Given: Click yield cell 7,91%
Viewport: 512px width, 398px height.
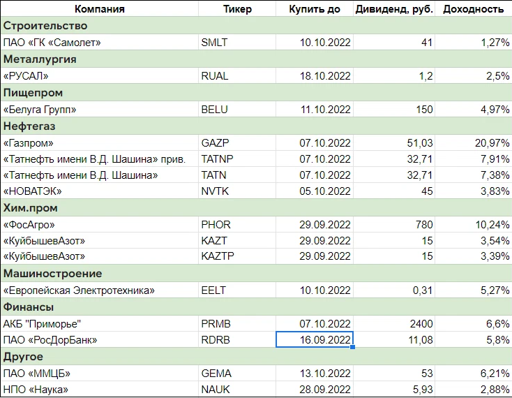Looking at the screenshot, I should click(x=473, y=159).
